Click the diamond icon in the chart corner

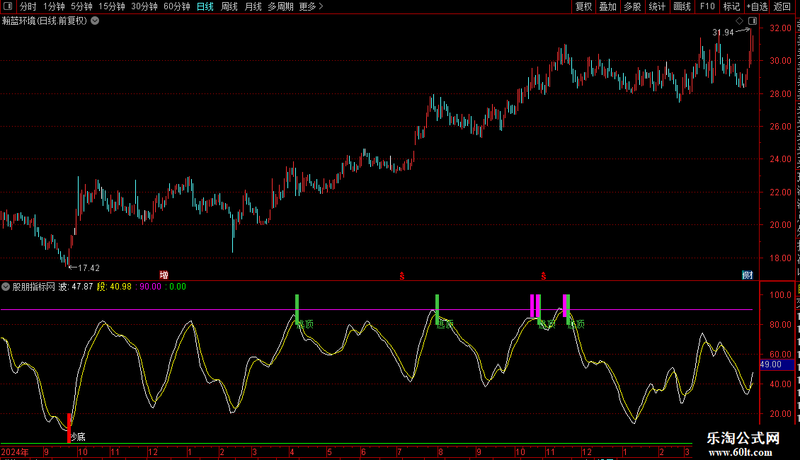point(739,21)
